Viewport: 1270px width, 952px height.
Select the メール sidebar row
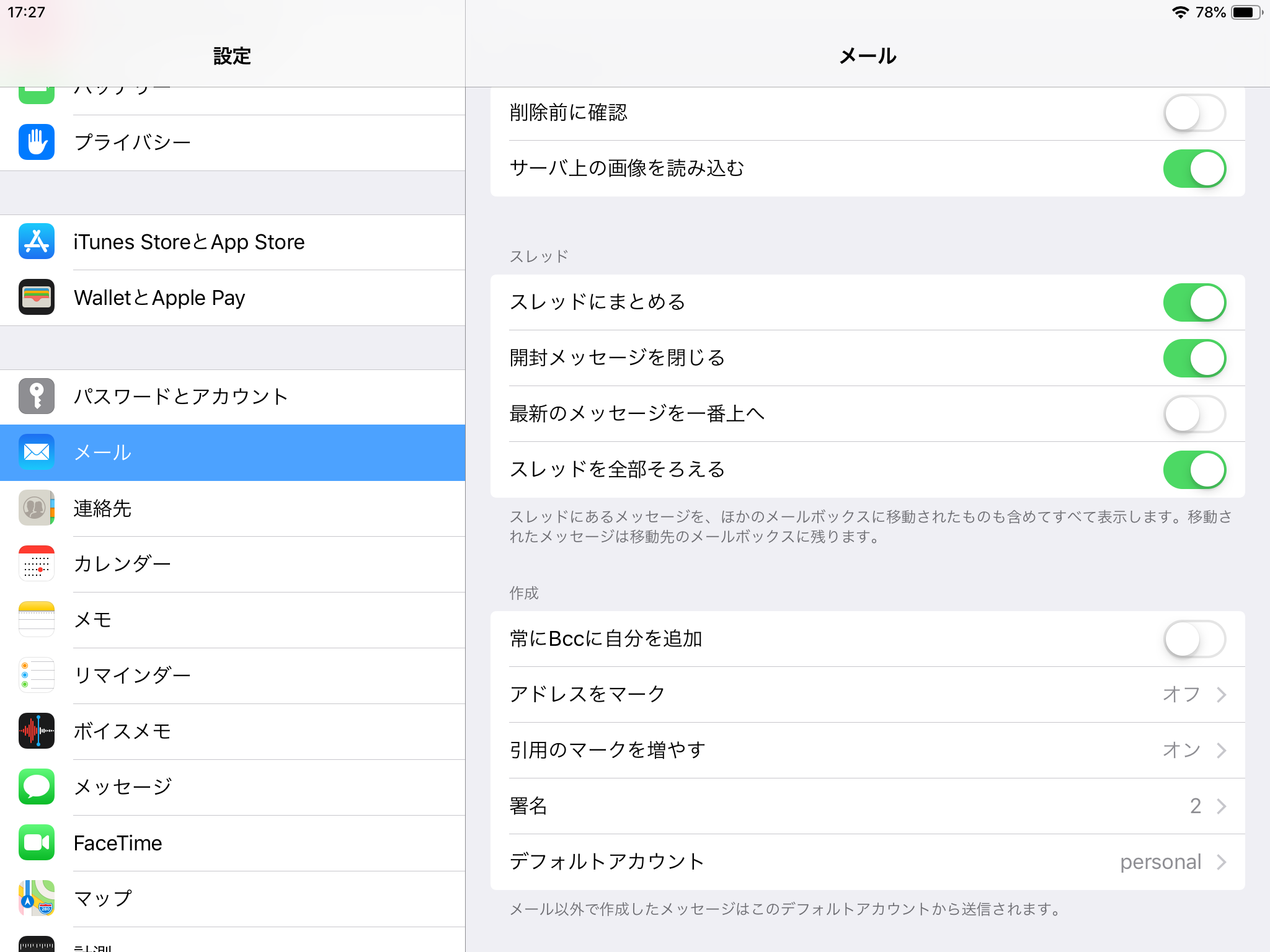[233, 453]
